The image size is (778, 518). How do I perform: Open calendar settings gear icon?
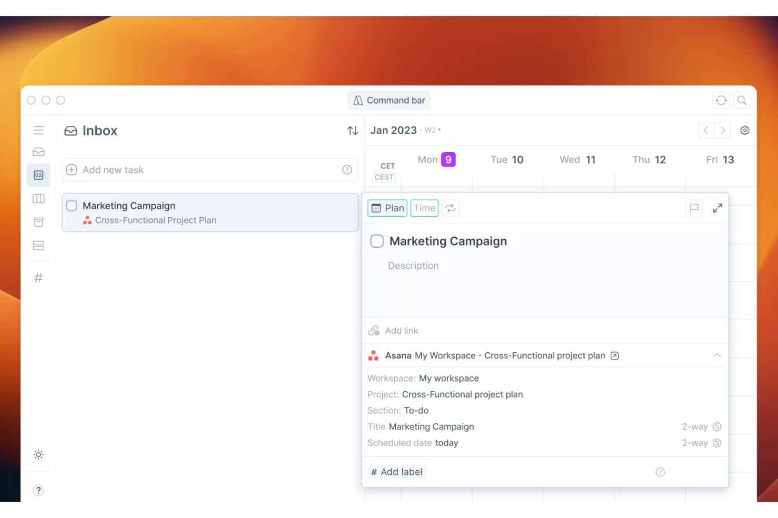point(745,130)
